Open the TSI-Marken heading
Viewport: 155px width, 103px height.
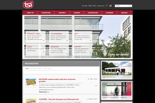(x=56, y=34)
